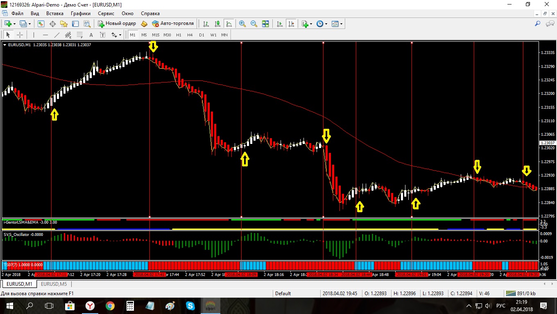The width and height of the screenshot is (557, 314).
Task: Click the triangle beside EURUSD,M1 chart title
Action: click(x=5, y=45)
